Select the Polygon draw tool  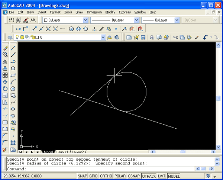[13, 68]
